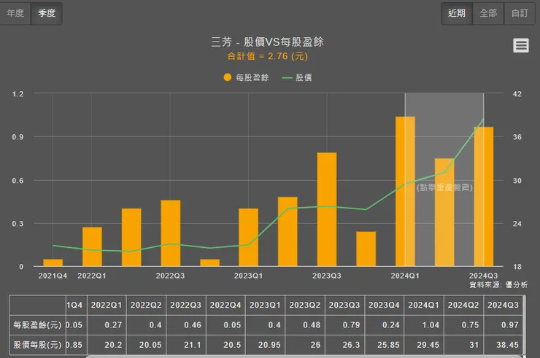Toggle 股價 legend line series
This screenshot has width=540, height=358.
[x=297, y=77]
